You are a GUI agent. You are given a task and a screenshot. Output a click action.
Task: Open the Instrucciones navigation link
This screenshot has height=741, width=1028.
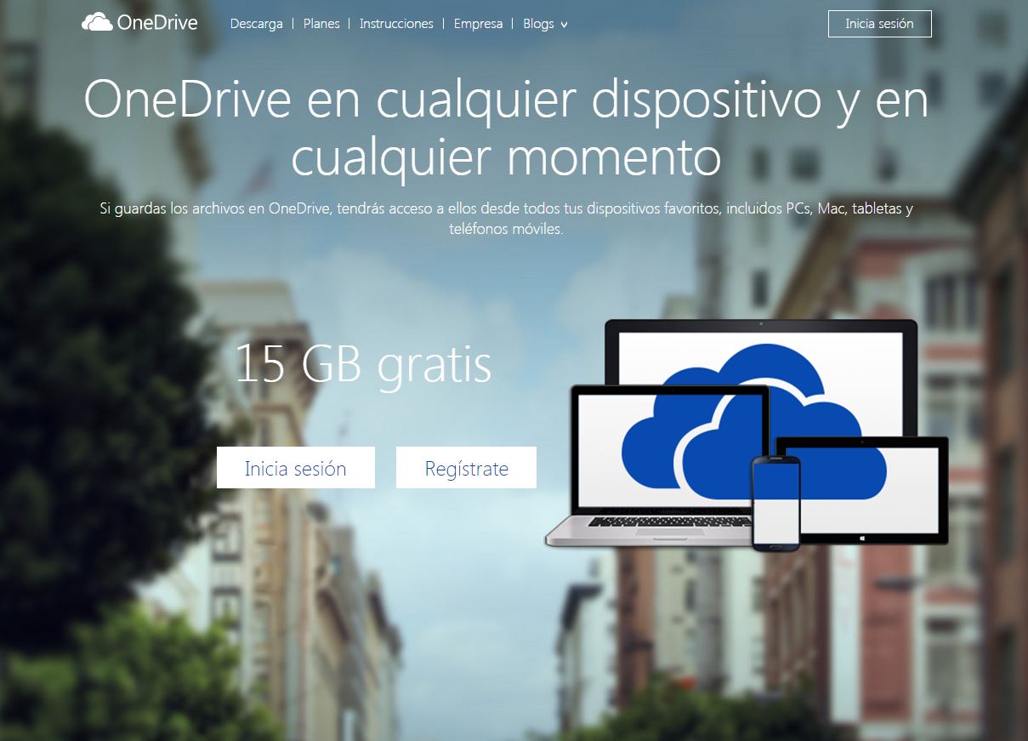(396, 24)
